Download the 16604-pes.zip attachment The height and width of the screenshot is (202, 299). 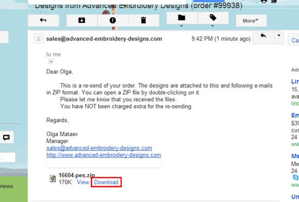pos(106,182)
